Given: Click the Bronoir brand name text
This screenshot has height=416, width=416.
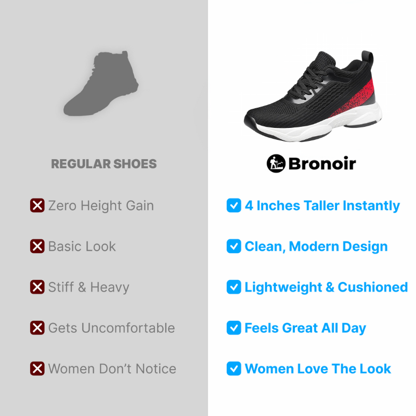Looking at the screenshot, I should tap(322, 163).
